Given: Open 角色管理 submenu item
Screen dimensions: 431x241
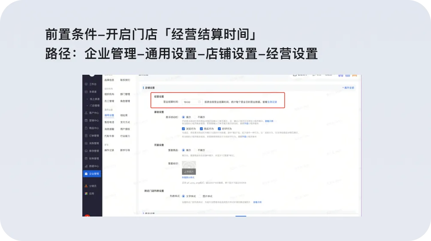Looking at the screenshot, I should pyautogui.click(x=125, y=101).
